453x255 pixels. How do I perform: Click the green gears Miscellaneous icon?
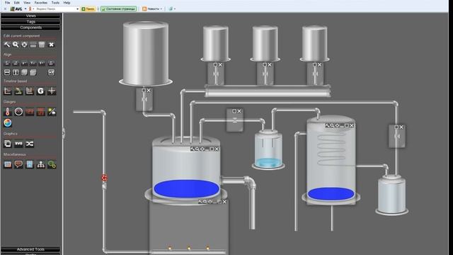[x=52, y=164]
